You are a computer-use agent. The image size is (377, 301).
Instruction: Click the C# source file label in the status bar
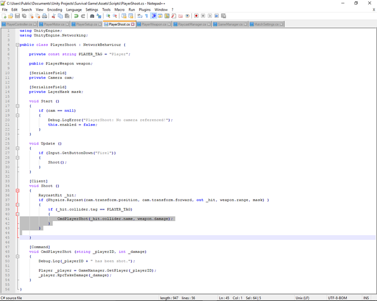11,298
